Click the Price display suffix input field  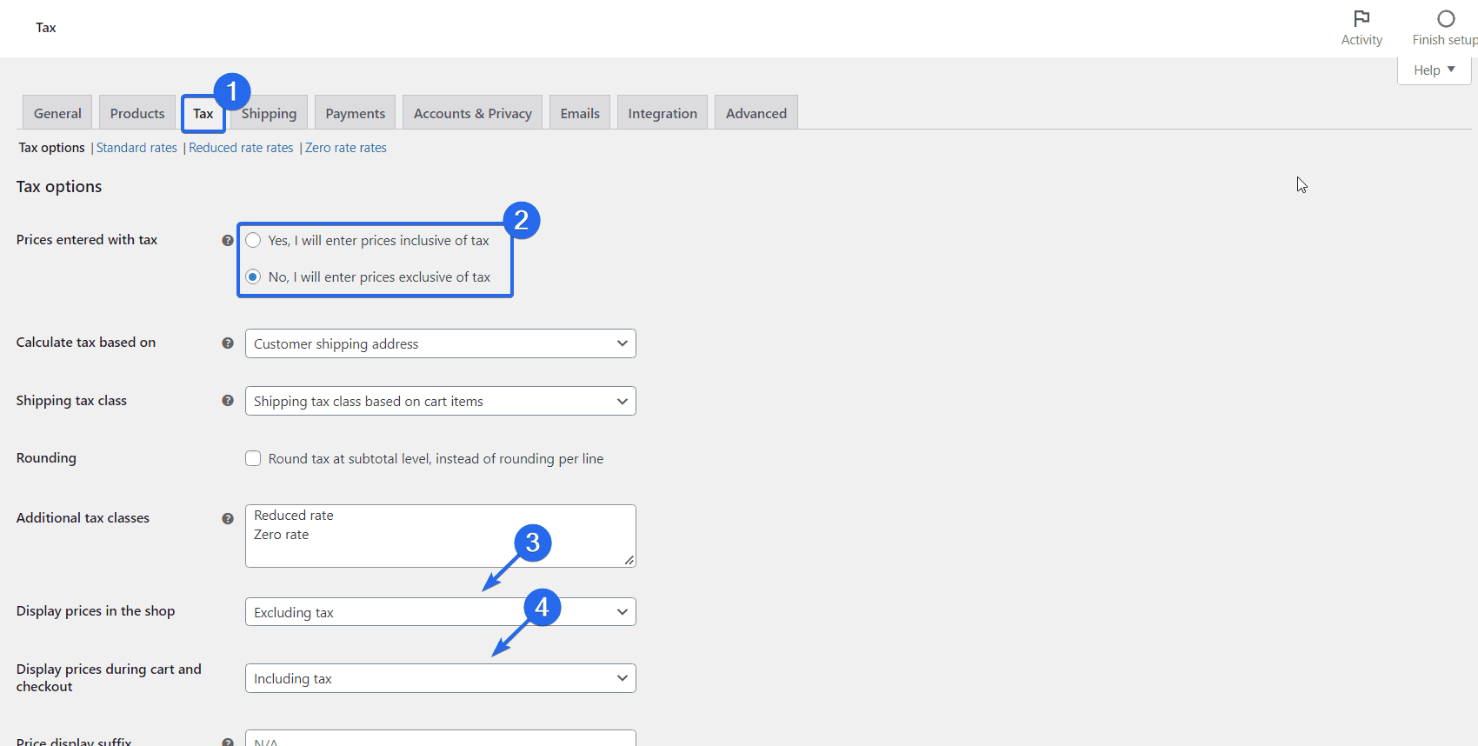pyautogui.click(x=440, y=738)
